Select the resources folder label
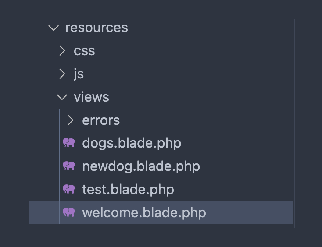322x247 pixels. point(97,28)
